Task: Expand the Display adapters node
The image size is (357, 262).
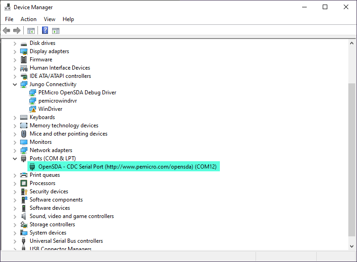Action: coord(15,52)
